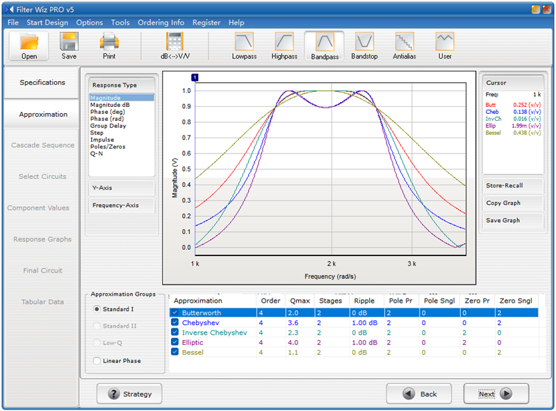Select the Standard I radio button
Screen dimensions: 556x411
[x=97, y=309]
